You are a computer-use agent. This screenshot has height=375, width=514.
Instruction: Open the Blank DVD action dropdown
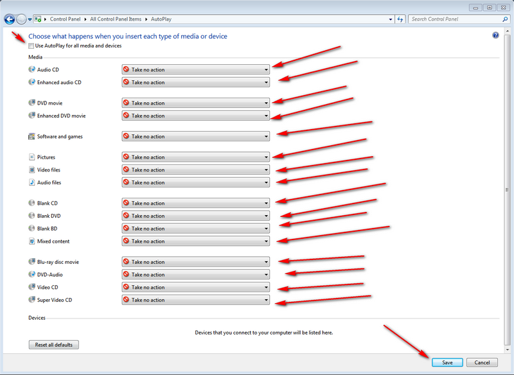(x=196, y=216)
